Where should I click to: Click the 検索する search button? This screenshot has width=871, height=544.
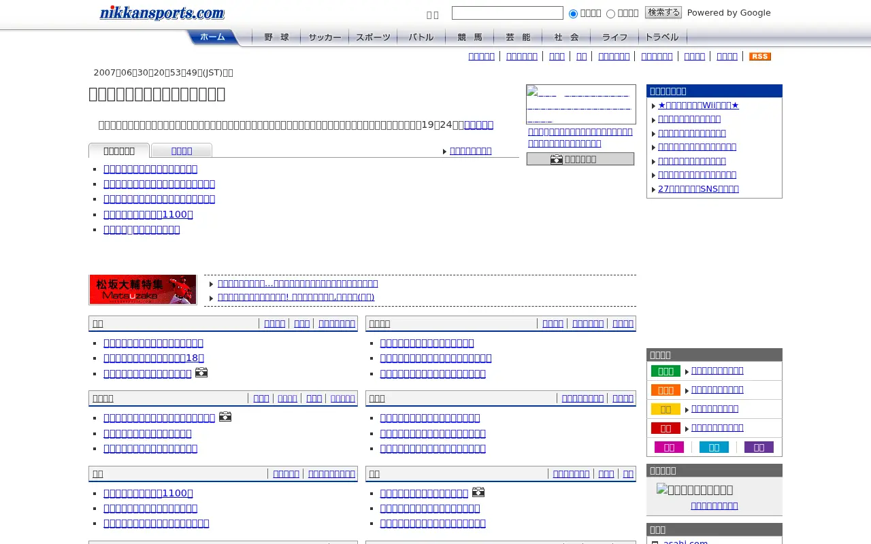point(663,12)
